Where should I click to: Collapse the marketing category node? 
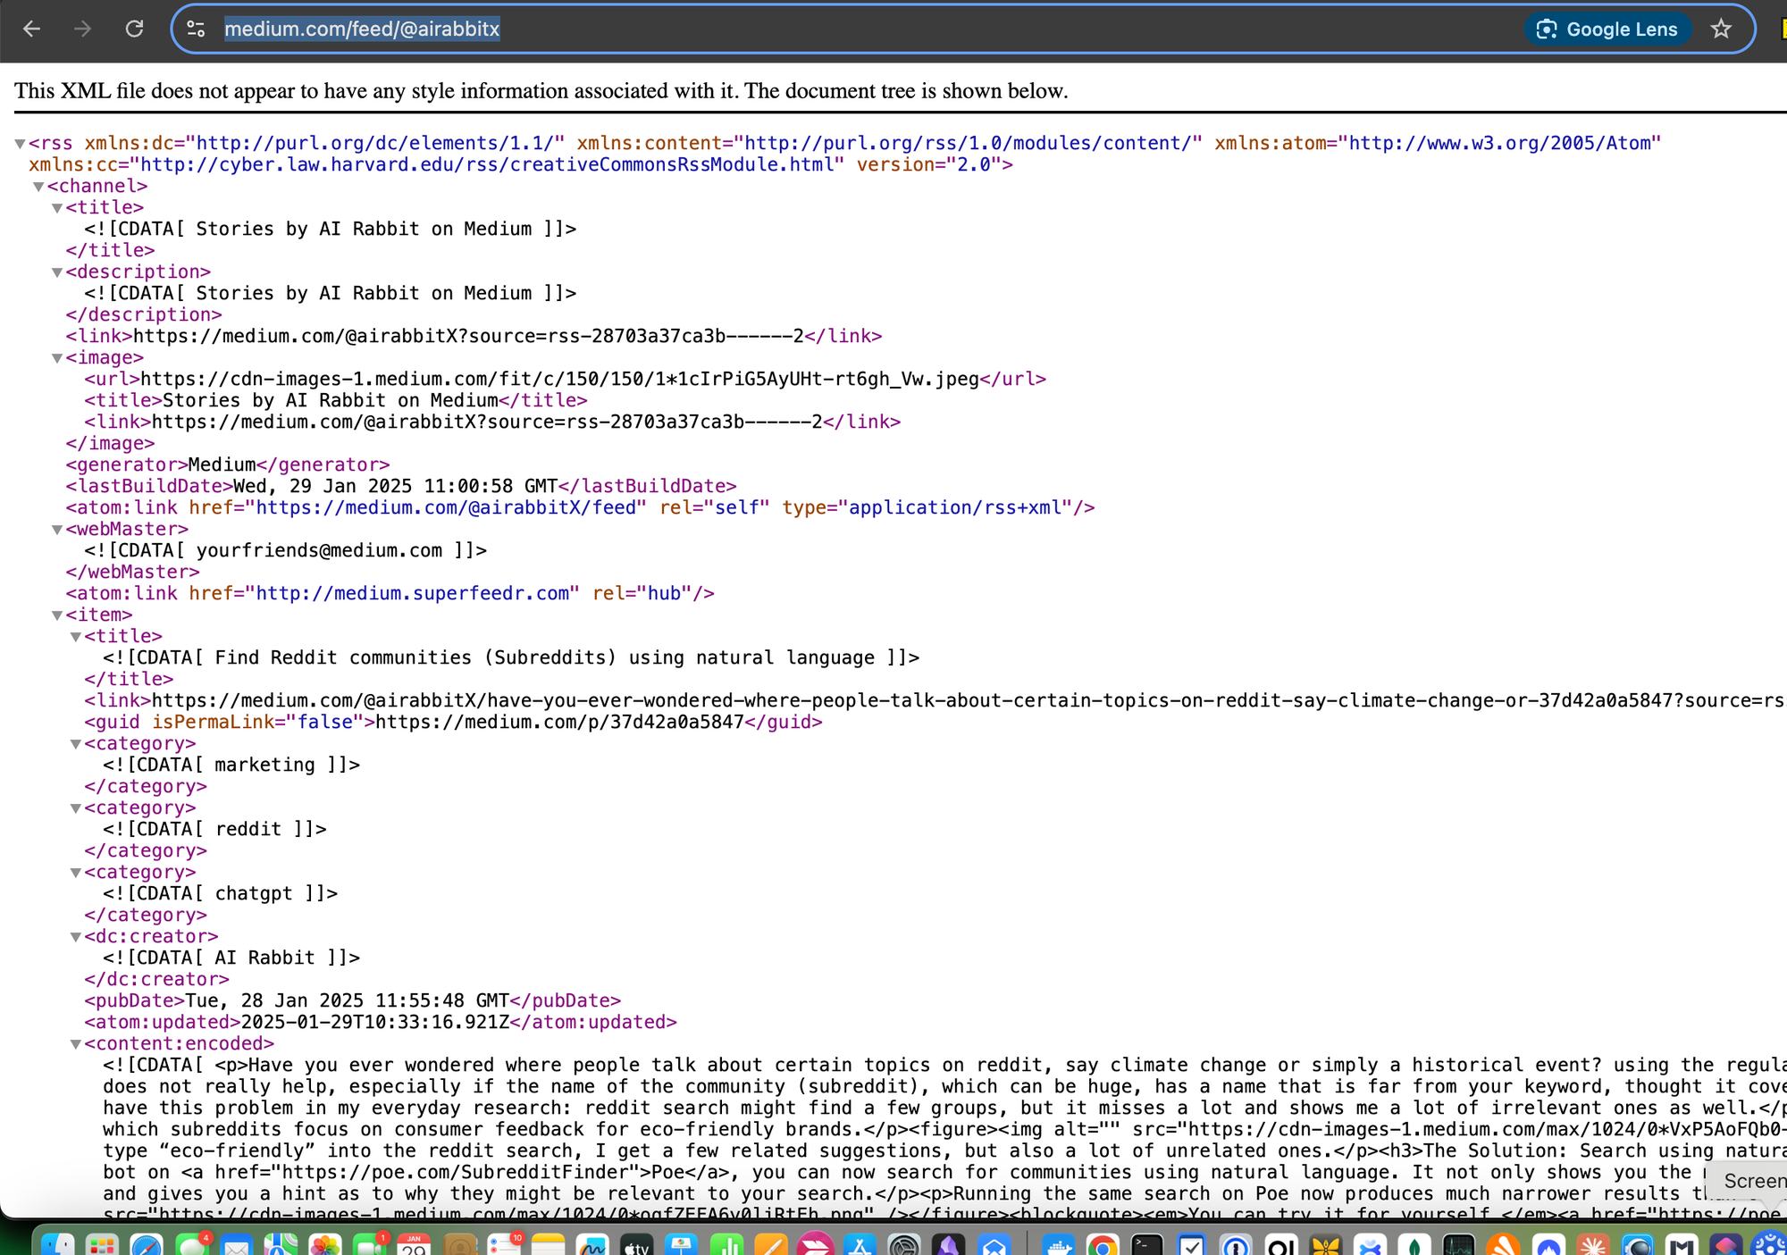pyautogui.click(x=76, y=744)
